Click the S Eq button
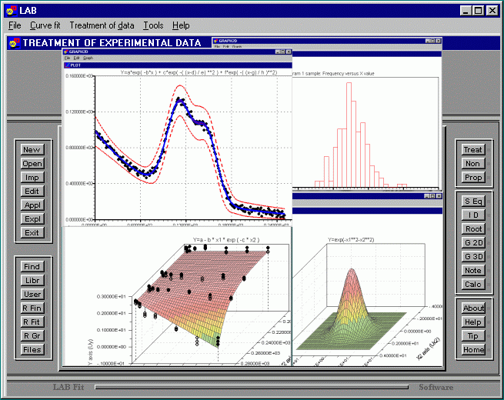 point(473,201)
